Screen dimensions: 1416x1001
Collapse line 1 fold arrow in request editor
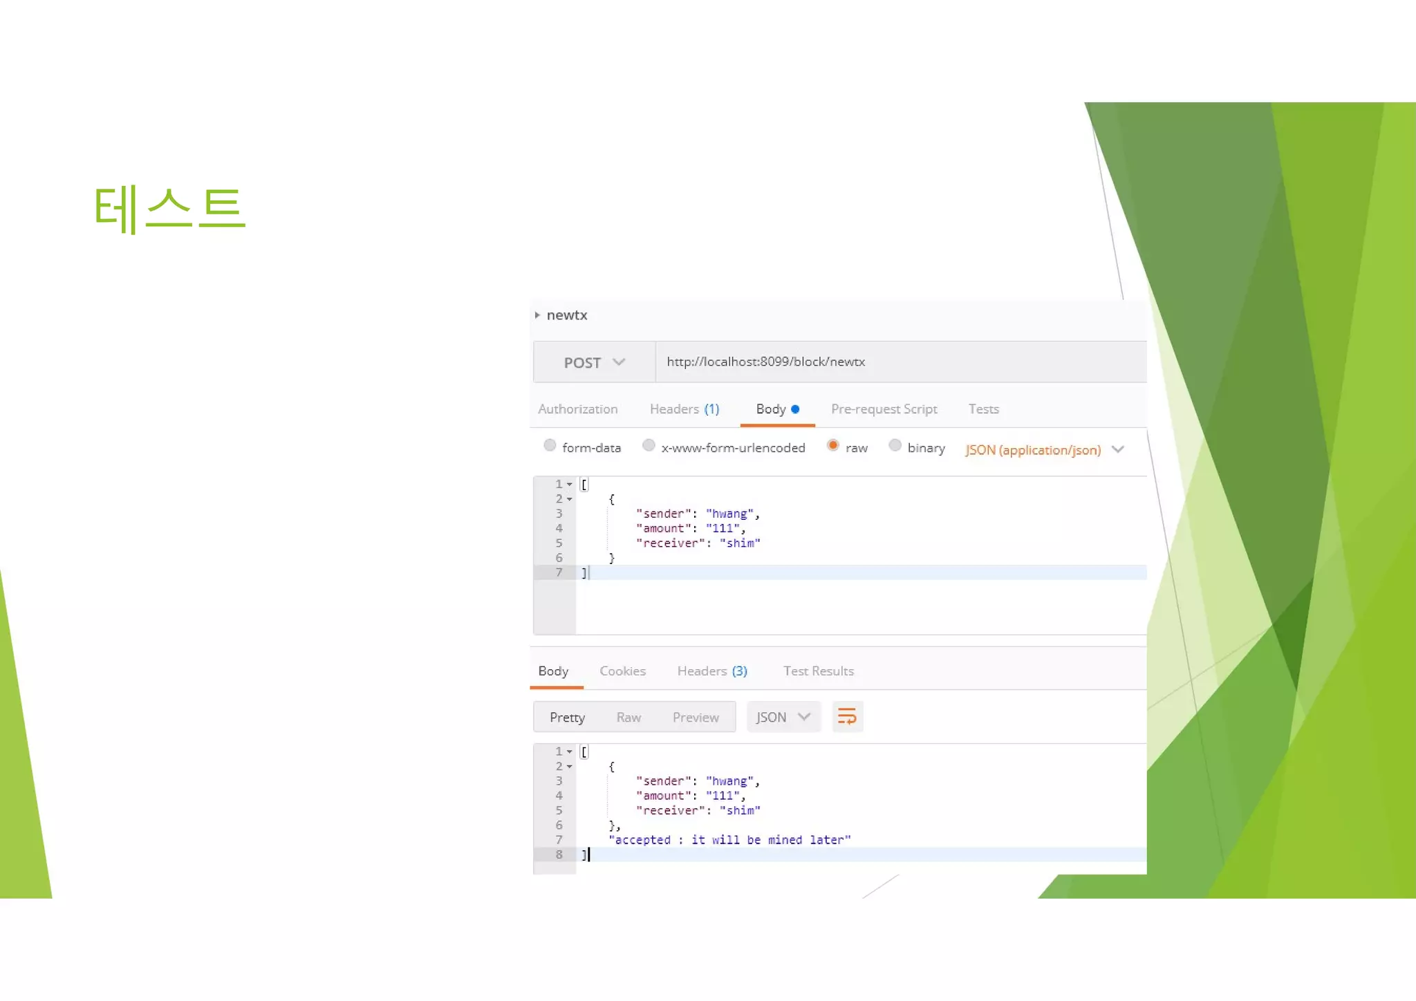[570, 485]
